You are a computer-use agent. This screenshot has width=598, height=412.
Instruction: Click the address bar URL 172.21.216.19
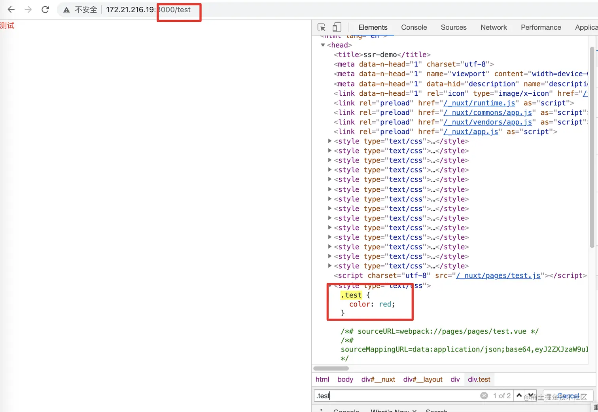pos(131,9)
